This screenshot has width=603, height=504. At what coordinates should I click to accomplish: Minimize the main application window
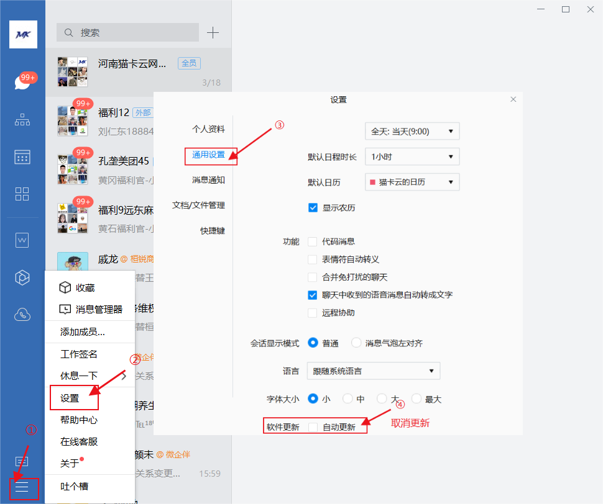tap(541, 9)
